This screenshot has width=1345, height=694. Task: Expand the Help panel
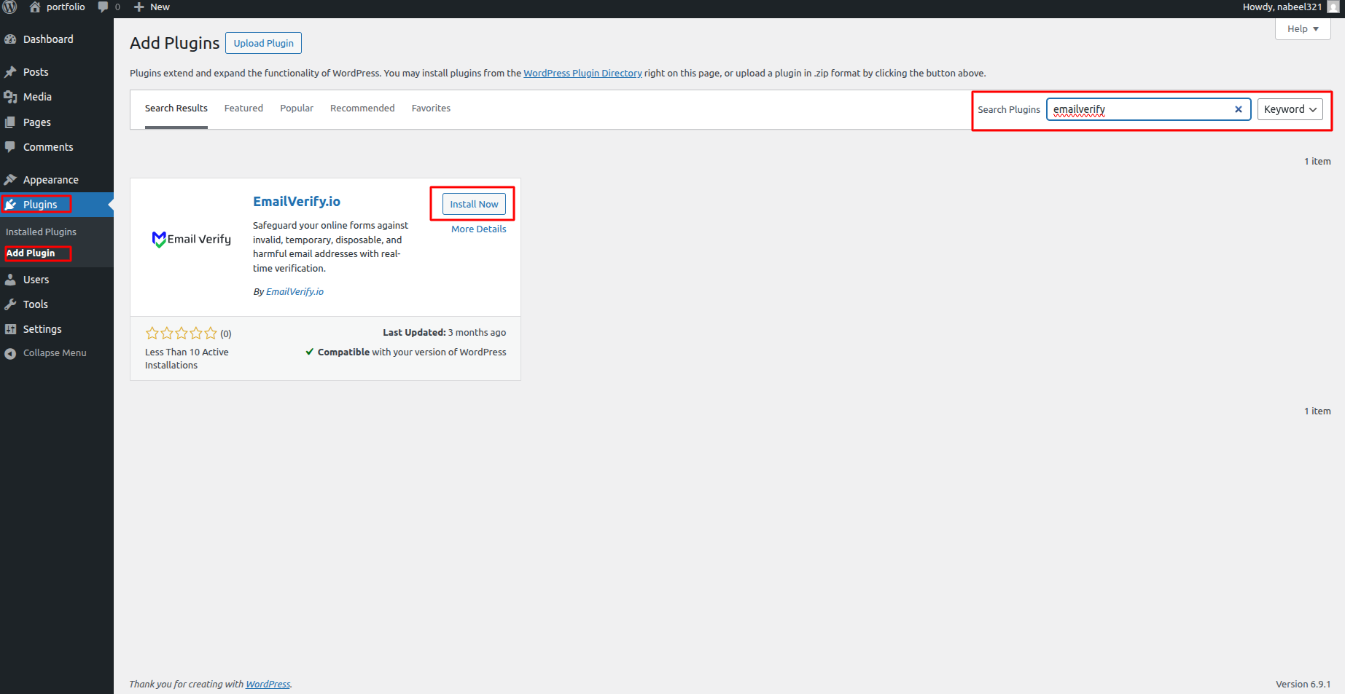pos(1303,29)
